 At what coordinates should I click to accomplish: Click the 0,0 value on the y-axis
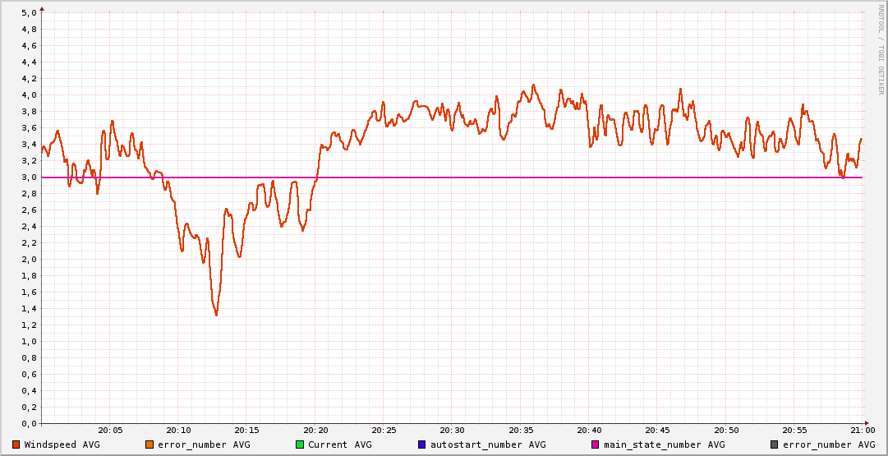pos(29,424)
